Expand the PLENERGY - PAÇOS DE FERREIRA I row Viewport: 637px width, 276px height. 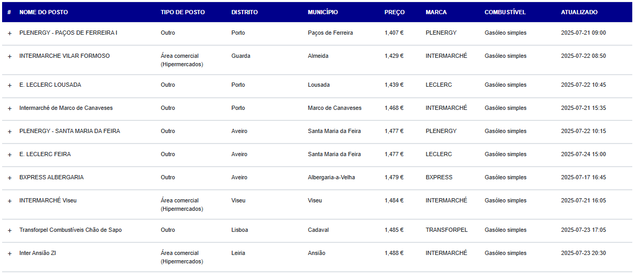click(x=9, y=33)
